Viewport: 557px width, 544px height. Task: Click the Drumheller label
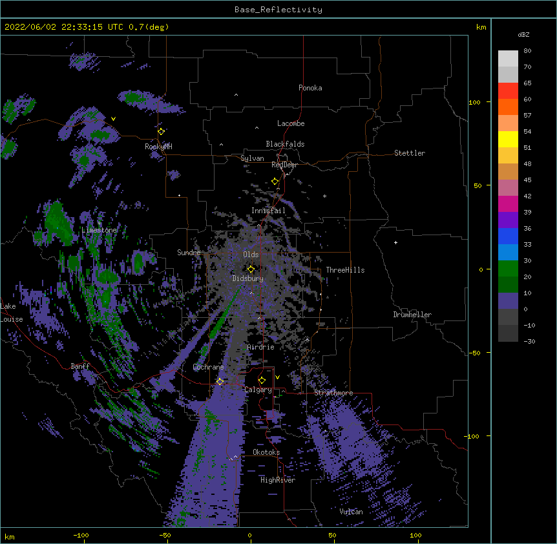[412, 315]
